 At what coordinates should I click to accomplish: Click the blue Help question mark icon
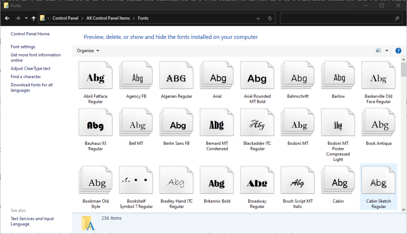point(398,50)
